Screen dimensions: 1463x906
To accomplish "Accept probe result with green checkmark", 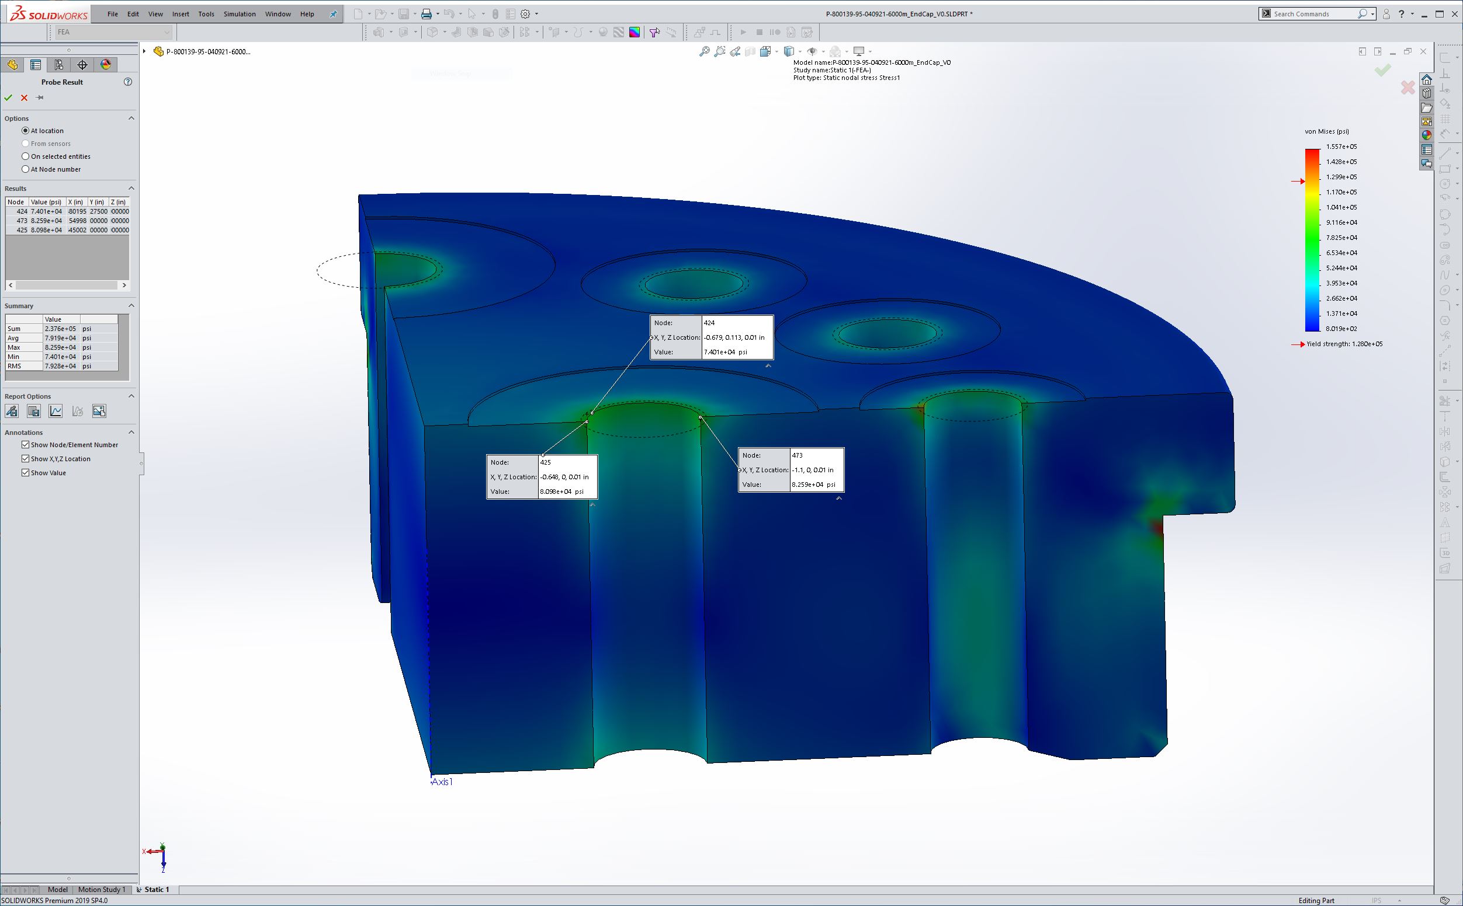I will click(x=8, y=97).
